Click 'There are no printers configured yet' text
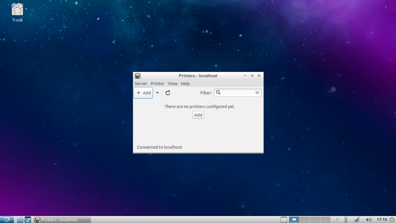 200,107
